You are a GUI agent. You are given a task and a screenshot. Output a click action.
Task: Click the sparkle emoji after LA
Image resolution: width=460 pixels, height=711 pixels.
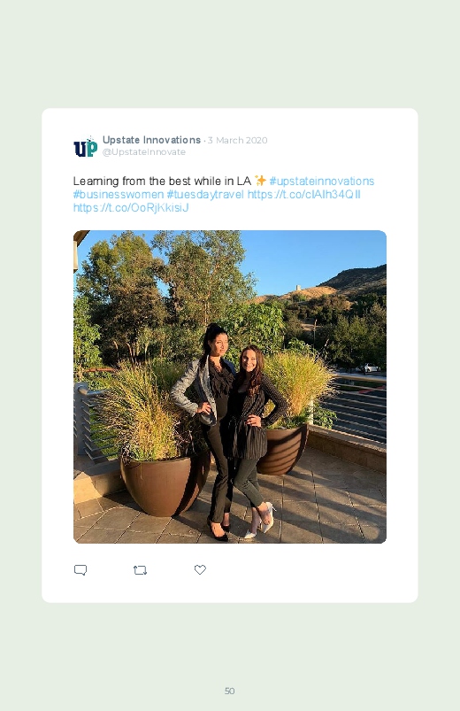click(x=260, y=181)
